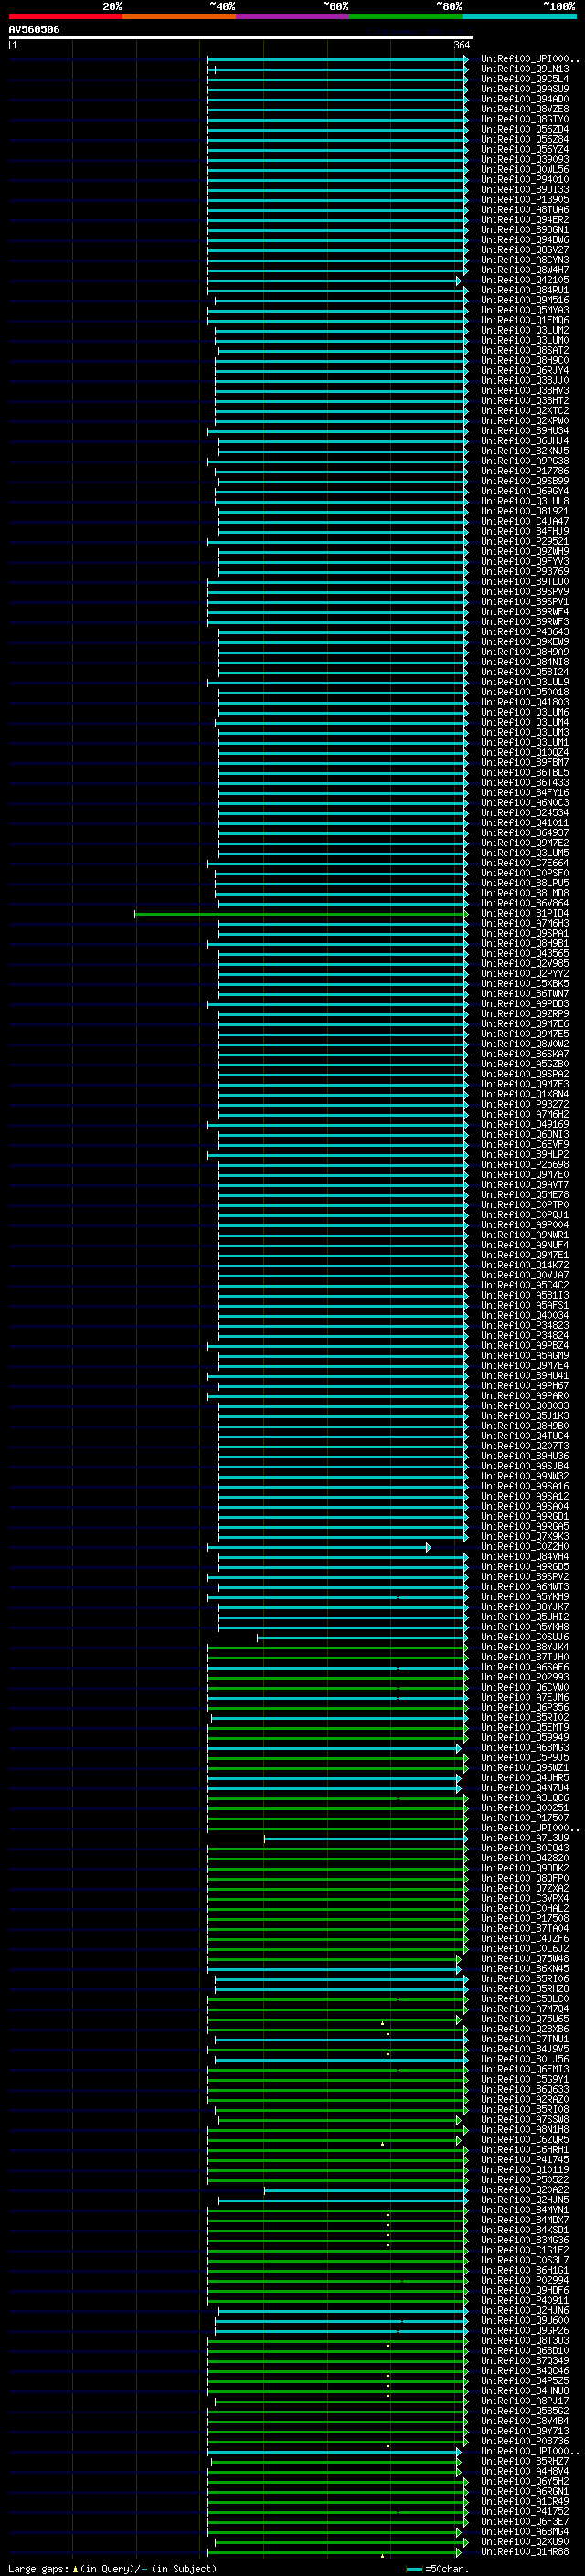Image resolution: width=585 pixels, height=2576 pixels.
Task: Select label UniRef100_B9DGN1
Action: click(x=524, y=230)
